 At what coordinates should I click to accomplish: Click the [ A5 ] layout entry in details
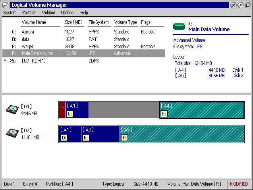click(x=181, y=75)
